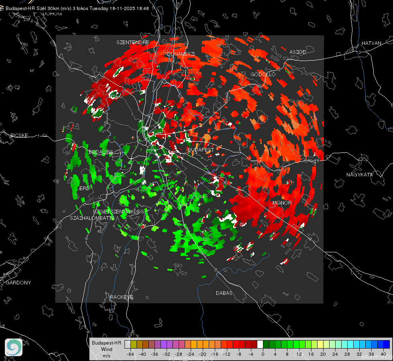393x361 pixels.
Task: Click the -32 legend value
Action: click(167, 354)
